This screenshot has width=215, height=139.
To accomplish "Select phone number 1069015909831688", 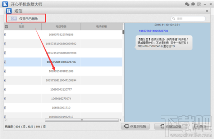I will [61, 71].
